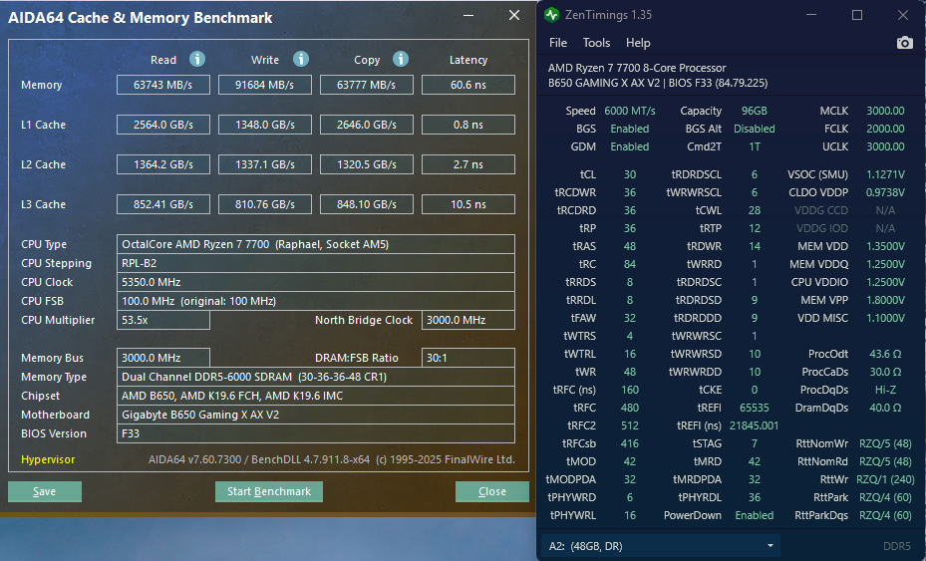Click tCL value 30

pos(630,174)
